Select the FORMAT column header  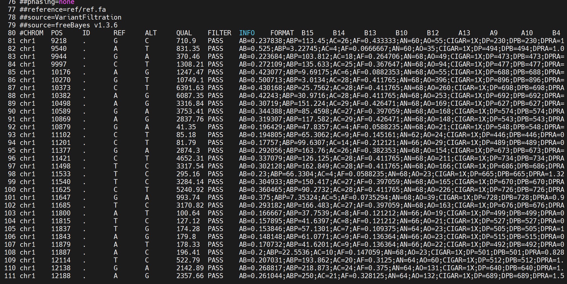tap(282, 33)
